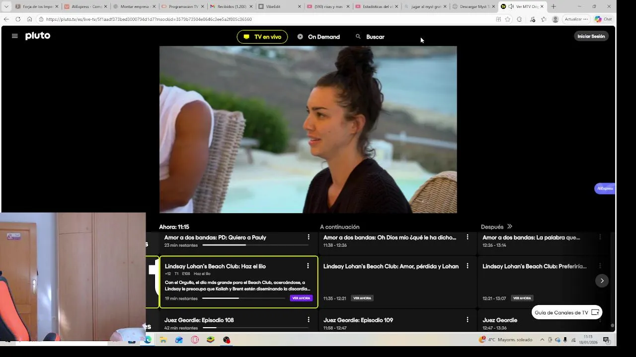
Task: Close the Ver MTV Originals tab
Action: 542,6
